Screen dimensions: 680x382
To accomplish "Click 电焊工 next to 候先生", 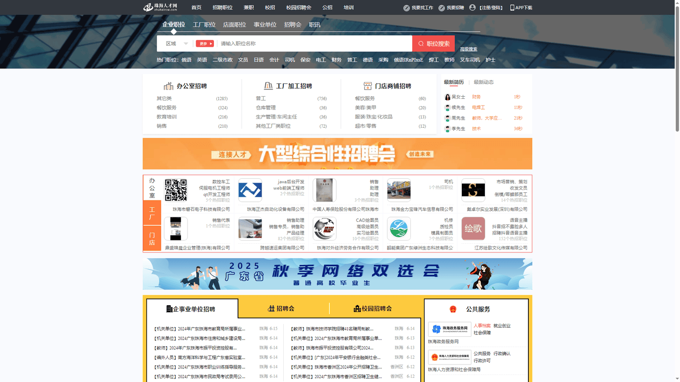I will 478,108.
